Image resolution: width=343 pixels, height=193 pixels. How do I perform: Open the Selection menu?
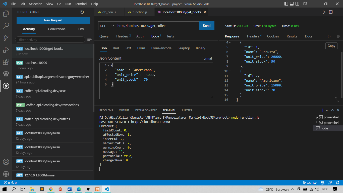[36, 4]
